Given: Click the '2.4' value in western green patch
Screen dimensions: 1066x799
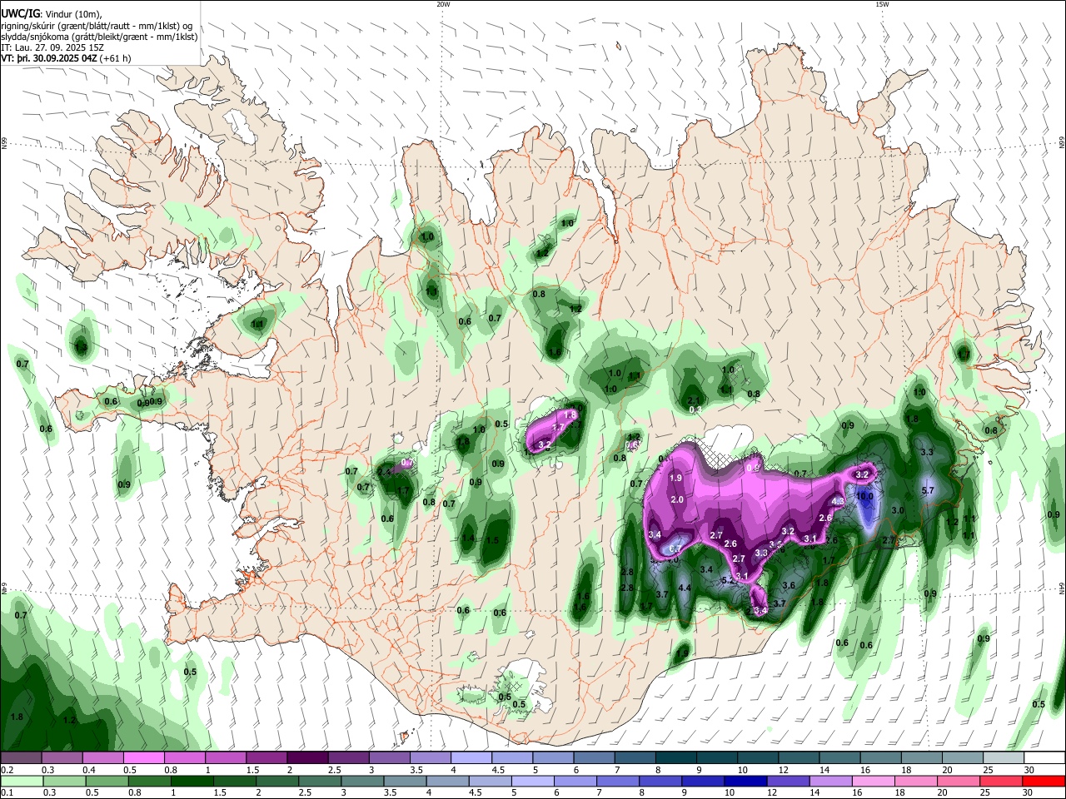Looking at the screenshot, I should pos(384,472).
